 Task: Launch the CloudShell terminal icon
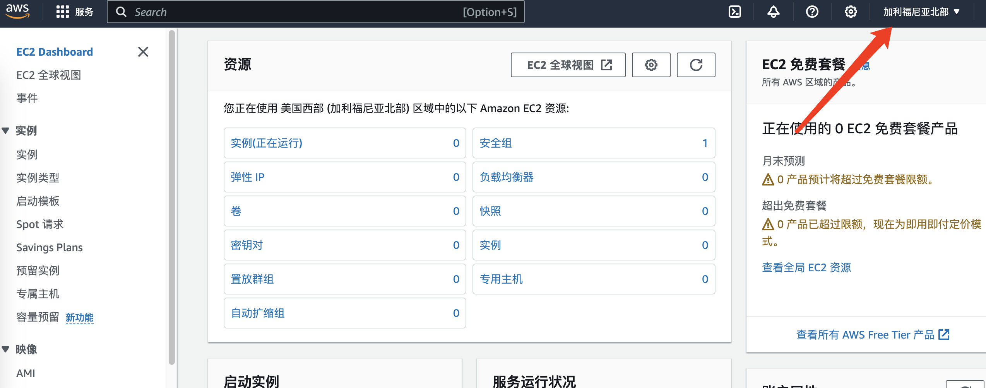pos(734,12)
